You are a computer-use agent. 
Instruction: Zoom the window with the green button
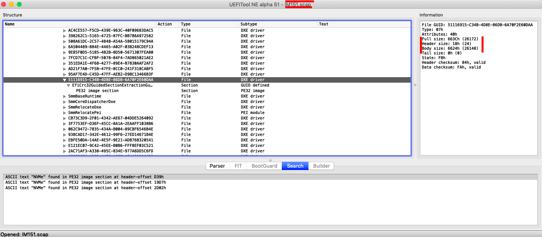pos(19,4)
